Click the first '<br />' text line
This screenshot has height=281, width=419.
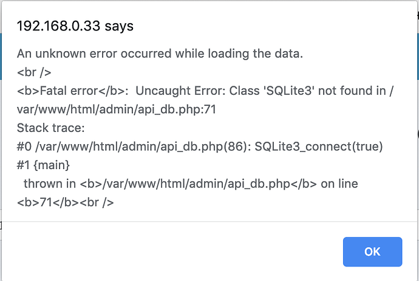point(34,73)
